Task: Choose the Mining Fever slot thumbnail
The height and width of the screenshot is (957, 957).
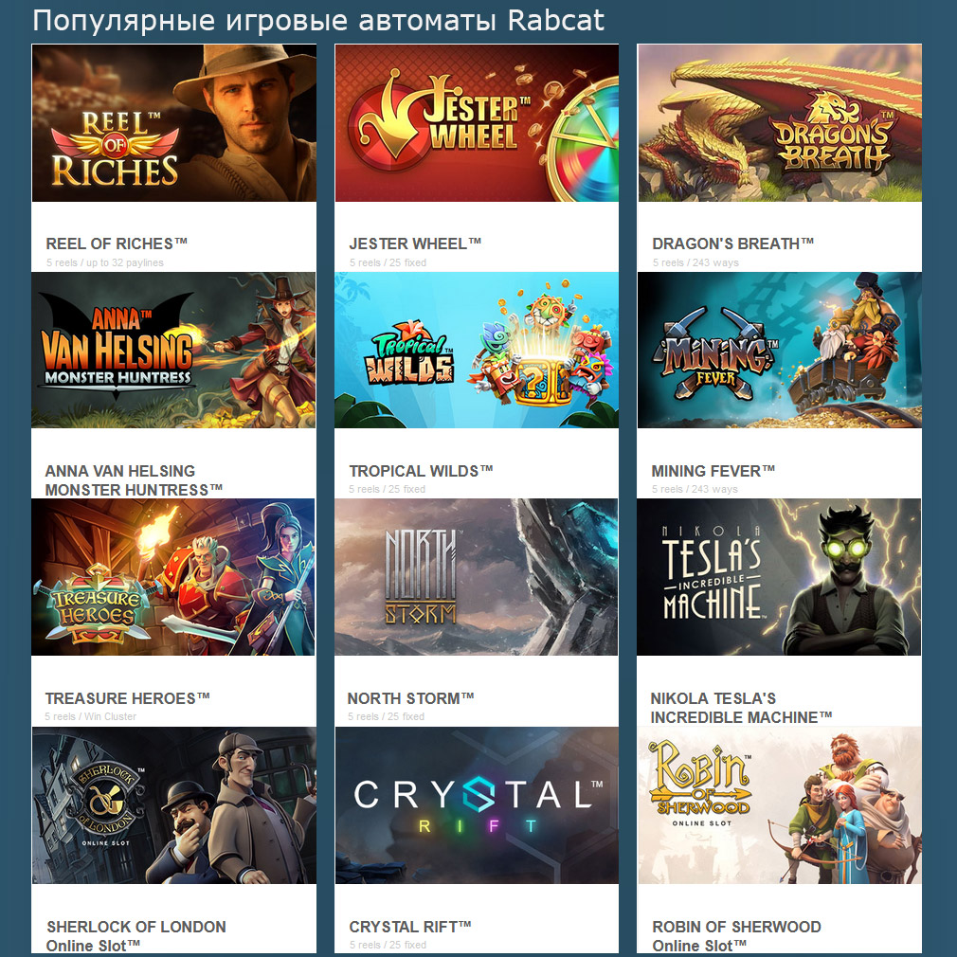Action: click(x=780, y=350)
